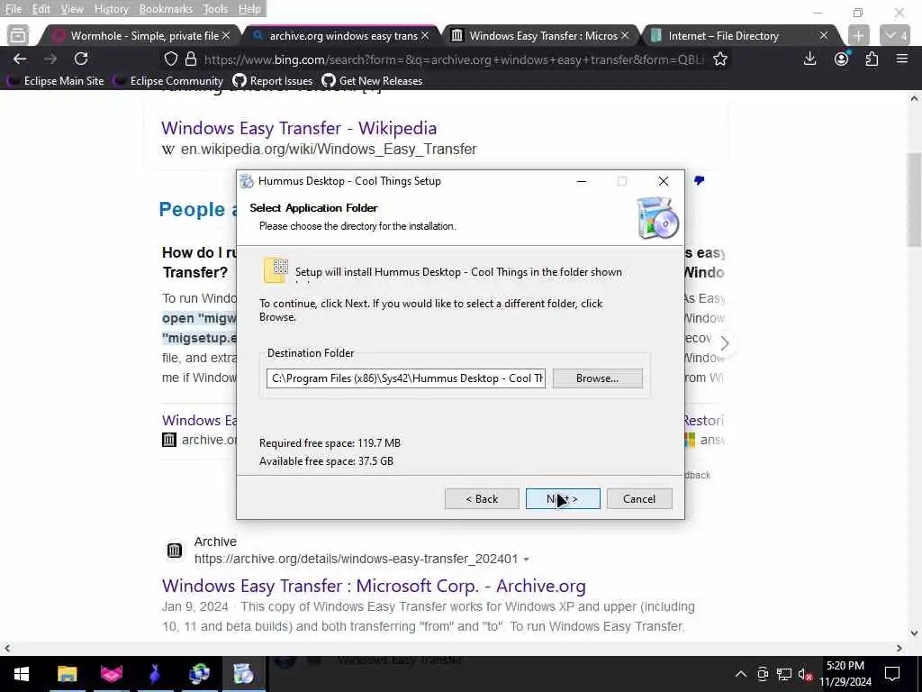The image size is (922, 692).
Task: Click the site security padlock icon
Action: pyautogui.click(x=191, y=59)
